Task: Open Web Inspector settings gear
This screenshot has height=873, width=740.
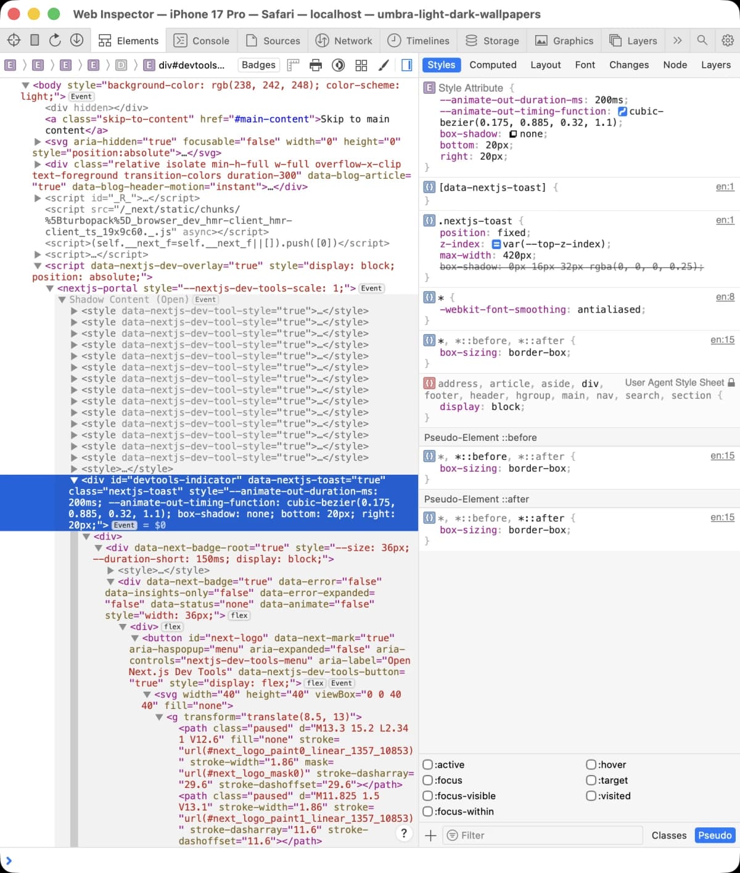Action: [x=728, y=40]
